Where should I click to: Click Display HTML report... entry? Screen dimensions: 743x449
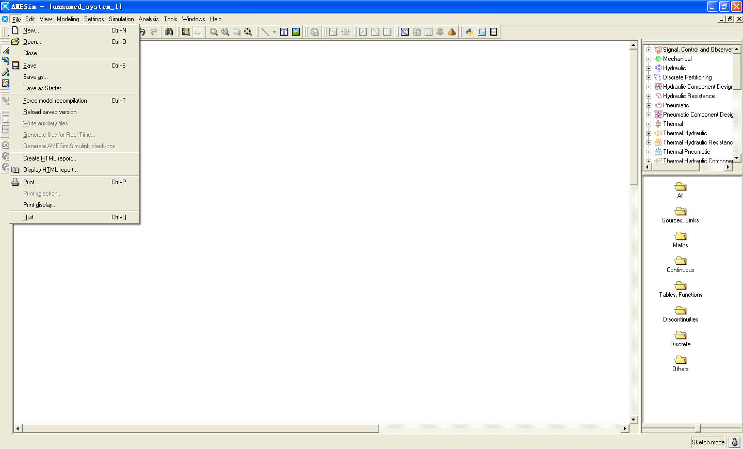(75, 170)
